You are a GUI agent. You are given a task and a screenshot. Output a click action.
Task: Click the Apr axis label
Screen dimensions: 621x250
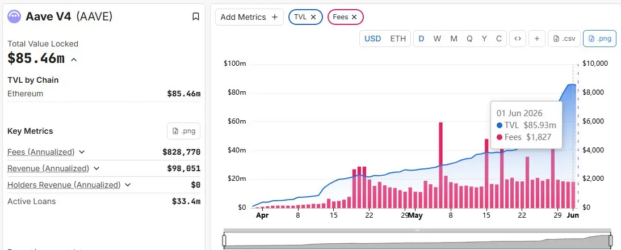point(262,215)
